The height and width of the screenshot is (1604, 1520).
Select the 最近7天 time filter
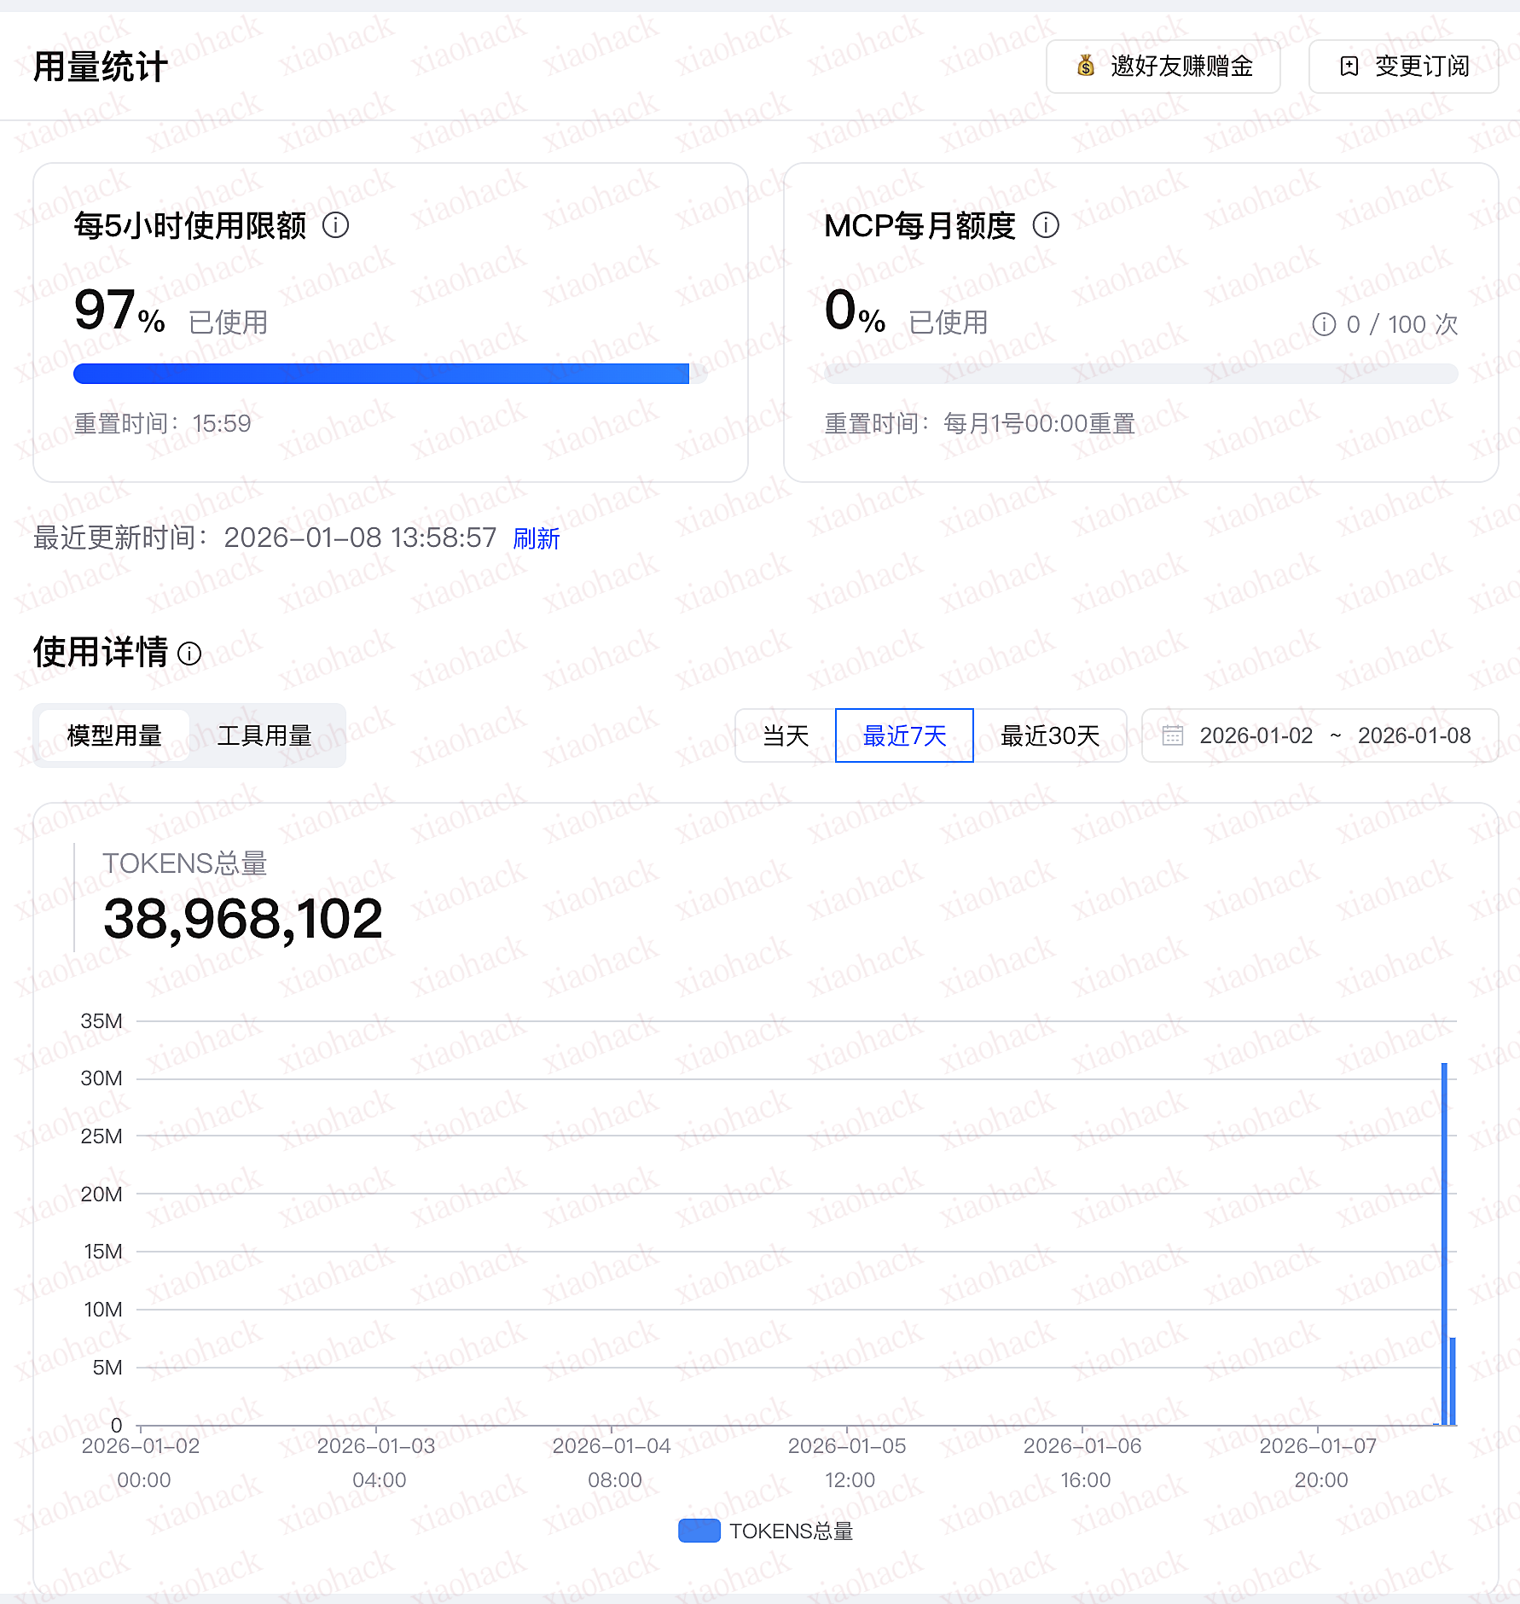click(904, 735)
